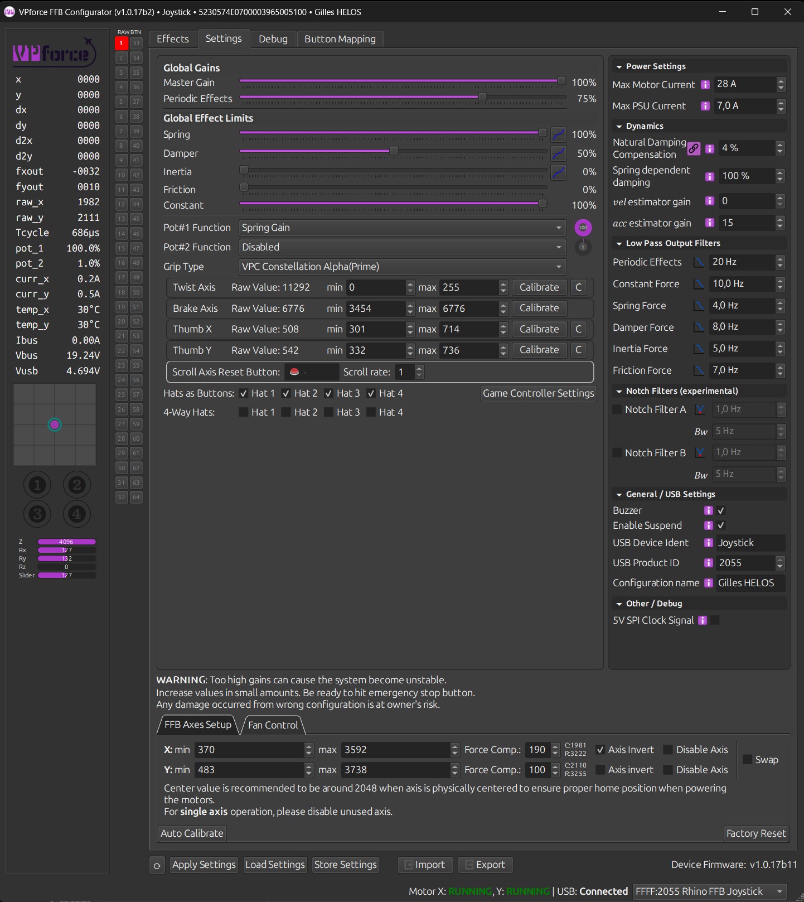The image size is (804, 902).
Task: Show info for the Buzzer setting
Action: coord(709,510)
